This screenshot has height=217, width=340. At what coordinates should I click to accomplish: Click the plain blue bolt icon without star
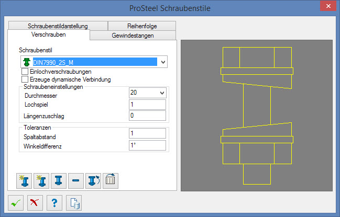coord(59,180)
